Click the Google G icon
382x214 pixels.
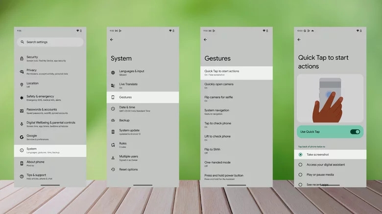point(22,137)
